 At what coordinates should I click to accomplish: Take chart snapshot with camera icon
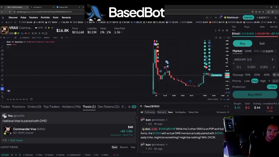228,38
